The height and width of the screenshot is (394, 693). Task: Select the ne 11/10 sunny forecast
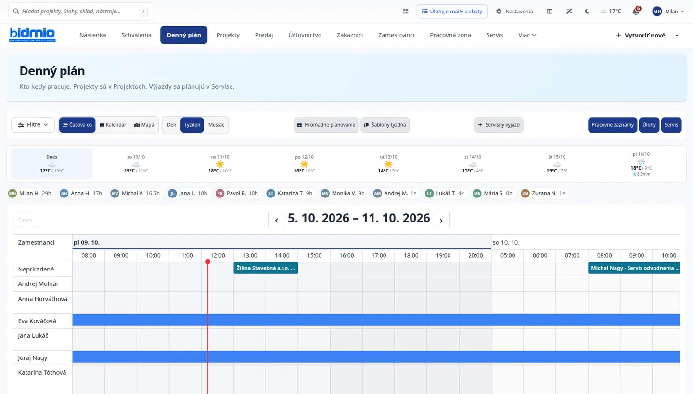(x=220, y=164)
